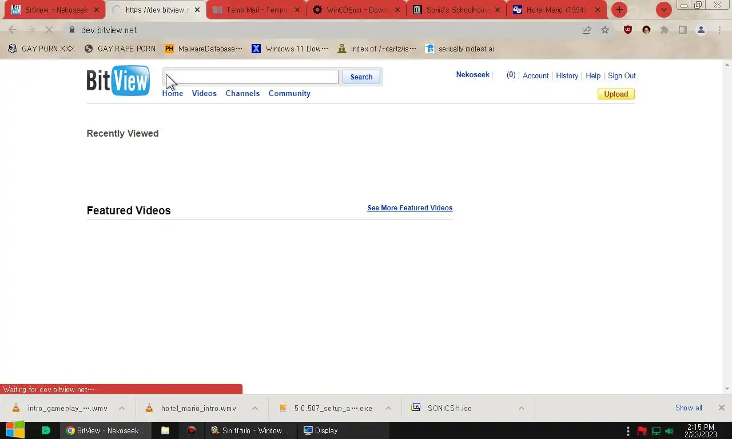Screen dimensions: 732x439
Task: Expand options for intro_gameplay wmv download
Action: point(122,408)
